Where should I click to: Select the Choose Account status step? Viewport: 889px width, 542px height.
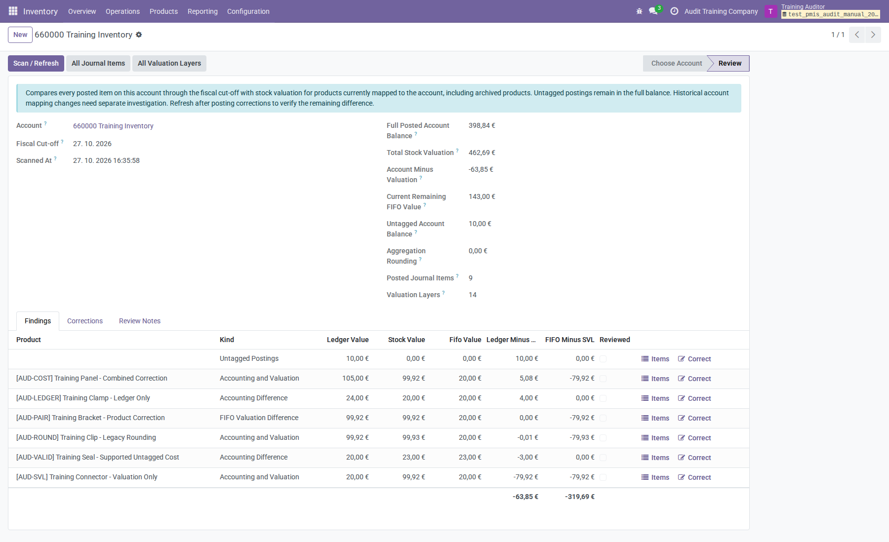point(676,63)
